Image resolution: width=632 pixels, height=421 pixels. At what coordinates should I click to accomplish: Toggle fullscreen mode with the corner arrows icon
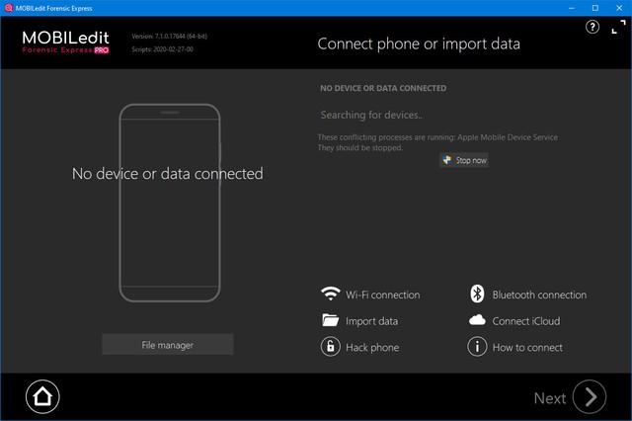(x=617, y=27)
